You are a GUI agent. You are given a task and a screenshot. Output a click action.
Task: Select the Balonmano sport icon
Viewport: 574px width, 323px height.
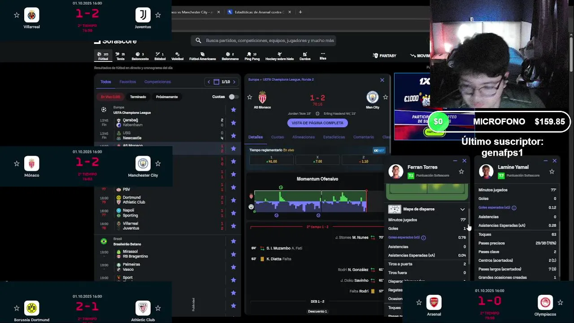[230, 56]
